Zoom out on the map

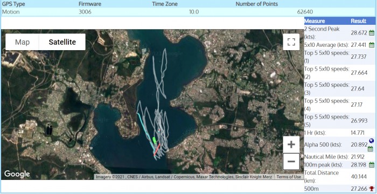coord(291,161)
